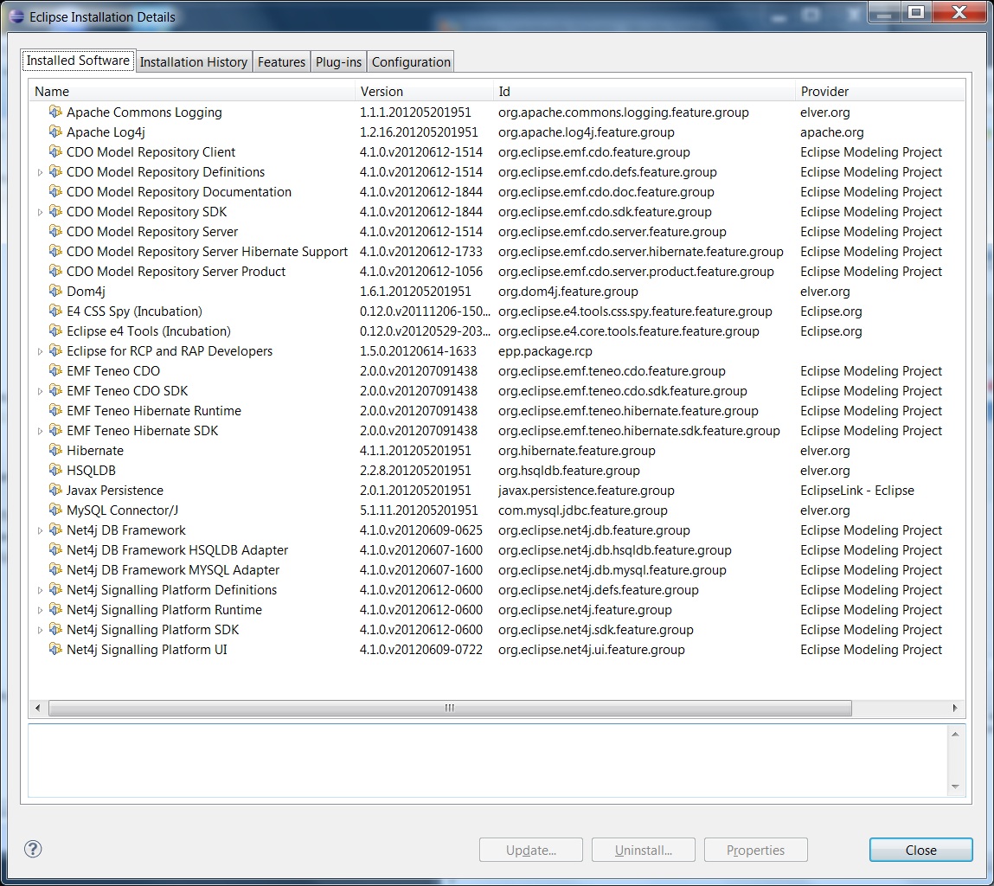Click the CDO Model Repository Documentation icon
Viewport: 994px width, 886px height.
55,191
